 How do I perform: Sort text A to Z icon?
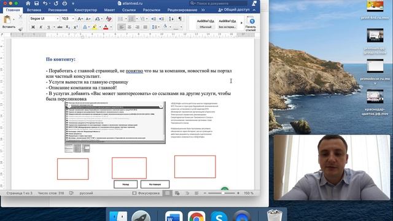coord(171,19)
